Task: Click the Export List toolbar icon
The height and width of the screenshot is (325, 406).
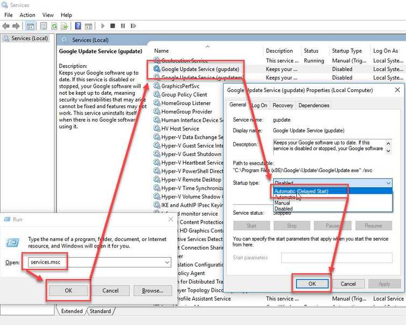Action: (64, 26)
